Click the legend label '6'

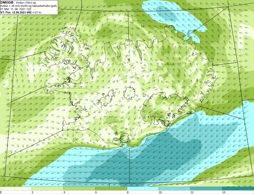(96, 192)
